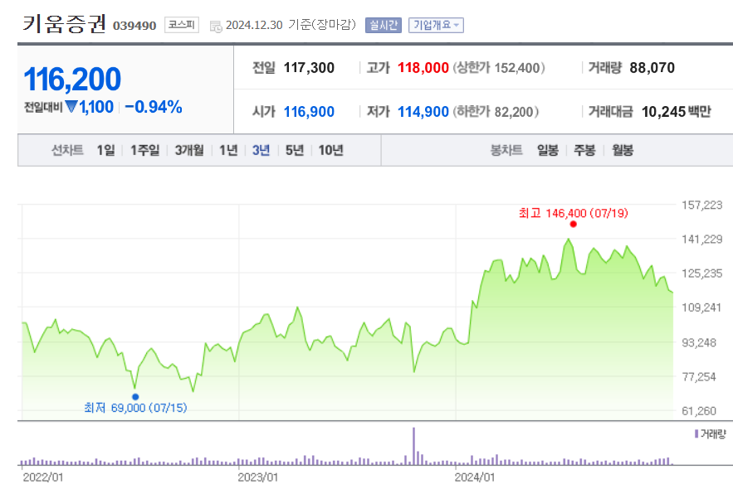Click the 109,241 y-axis label
This screenshot has height=484, width=733.
pyautogui.click(x=701, y=307)
